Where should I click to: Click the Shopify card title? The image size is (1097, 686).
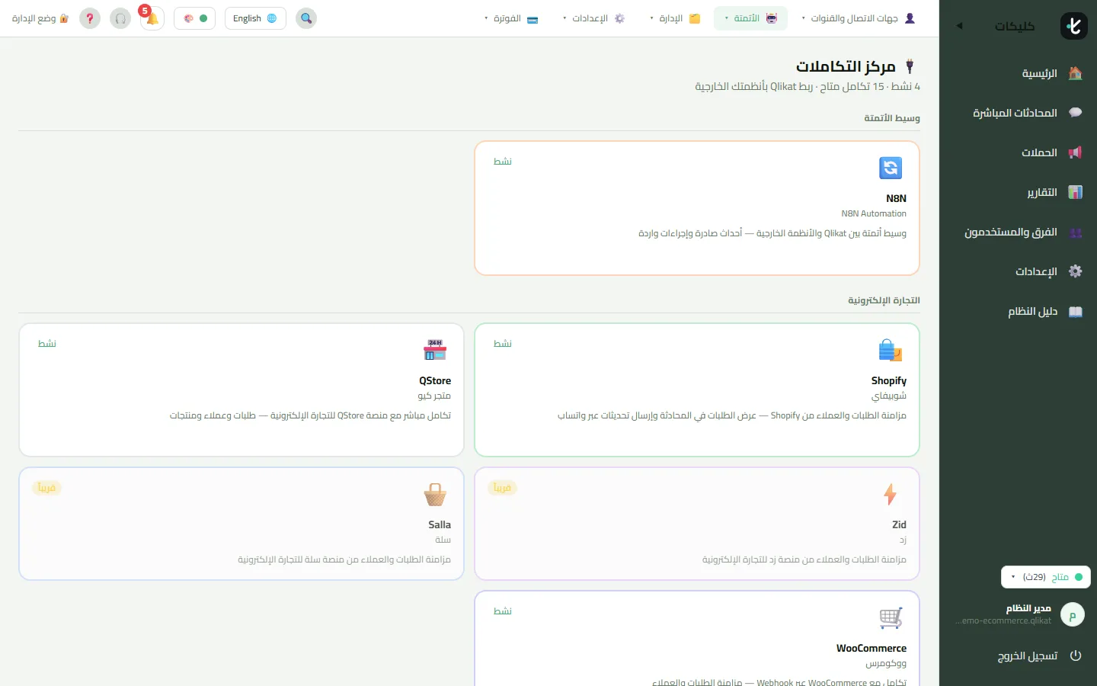pyautogui.click(x=889, y=380)
